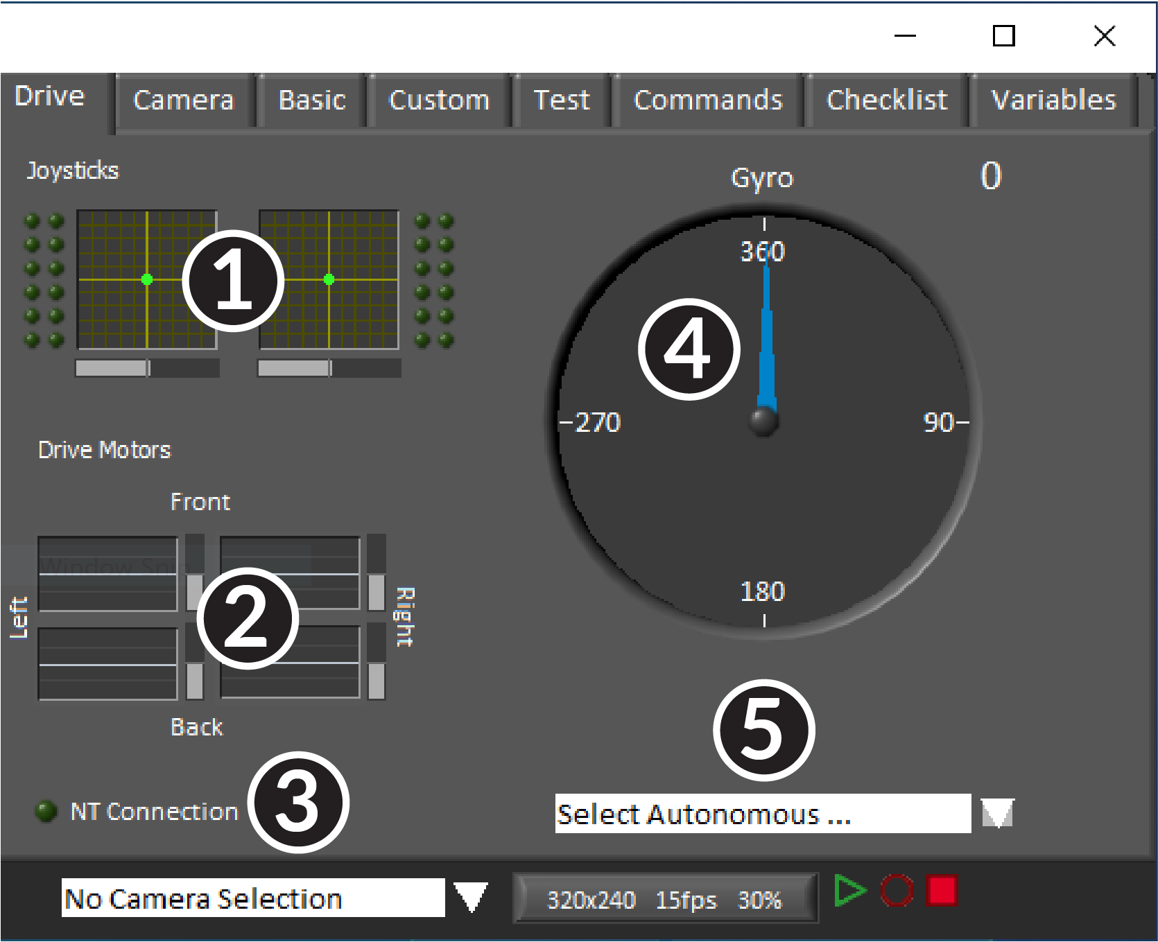Toggle a green button LED beside the left joystick
This screenshot has width=1158, height=942.
[x=32, y=222]
